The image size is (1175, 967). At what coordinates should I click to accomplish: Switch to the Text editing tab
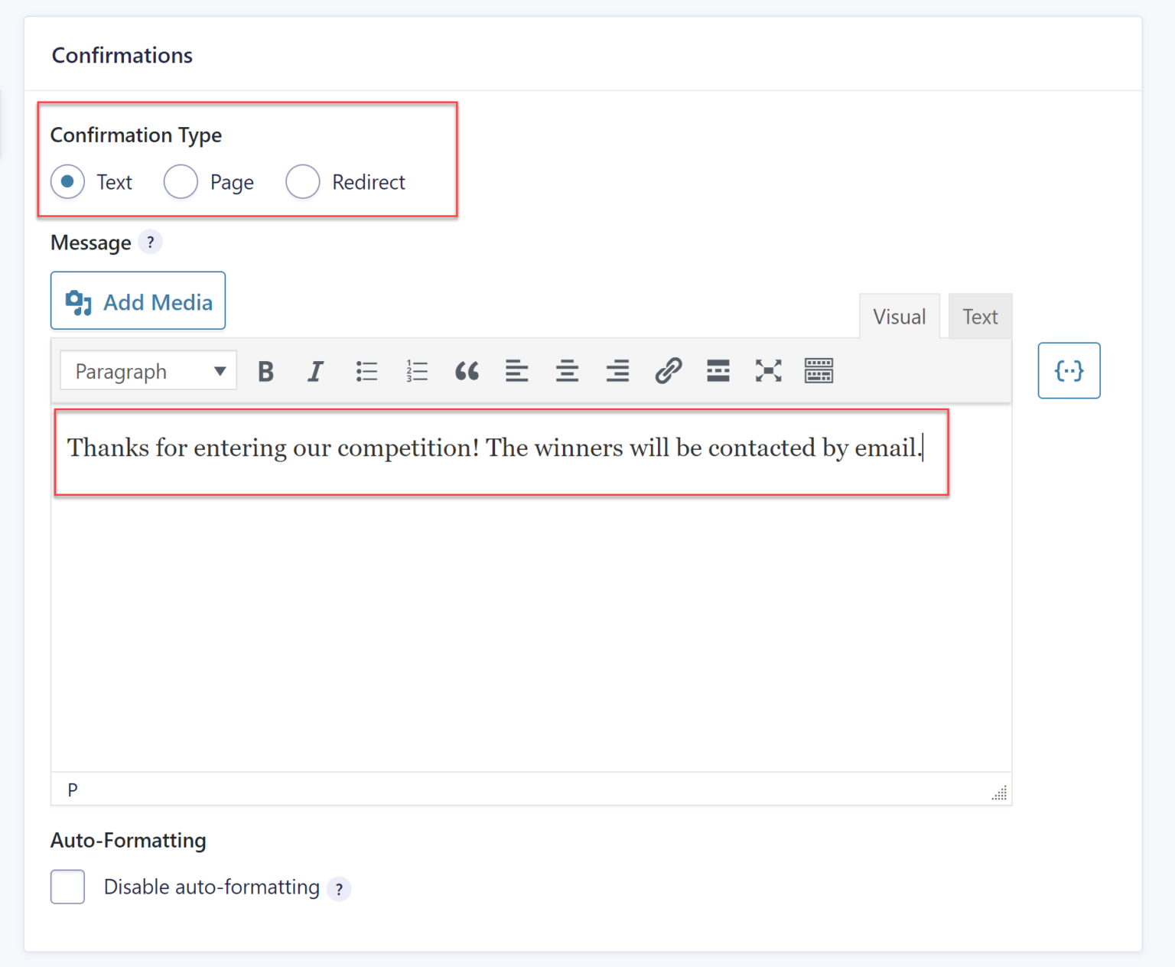980,316
